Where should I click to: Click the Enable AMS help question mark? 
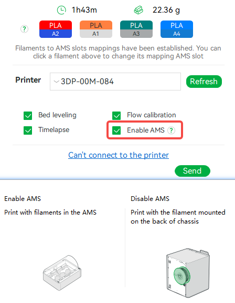pos(171,130)
